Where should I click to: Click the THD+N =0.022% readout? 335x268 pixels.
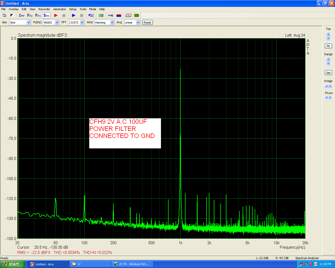click(97, 253)
